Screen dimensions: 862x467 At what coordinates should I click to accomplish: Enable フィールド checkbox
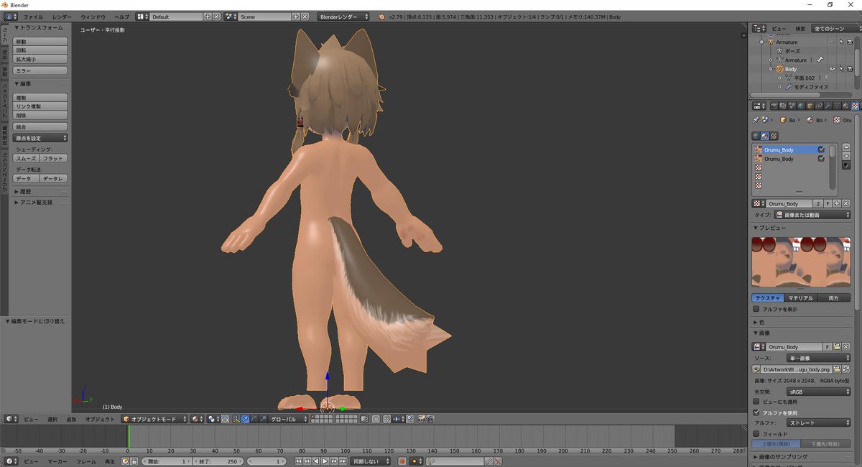[756, 434]
